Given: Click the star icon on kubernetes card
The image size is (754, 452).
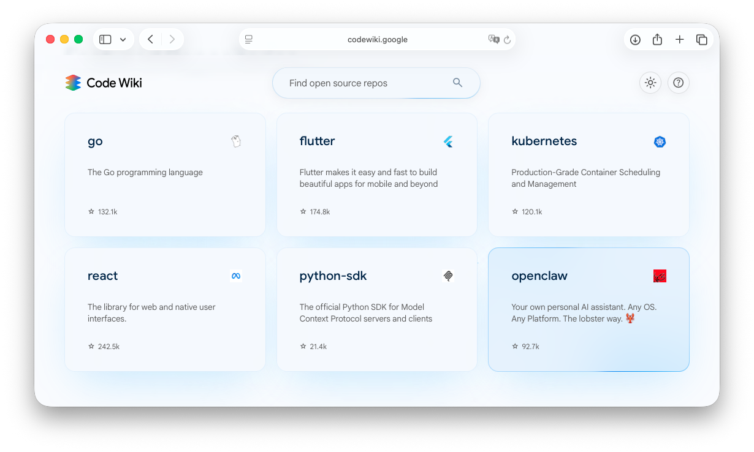Looking at the screenshot, I should pos(515,211).
